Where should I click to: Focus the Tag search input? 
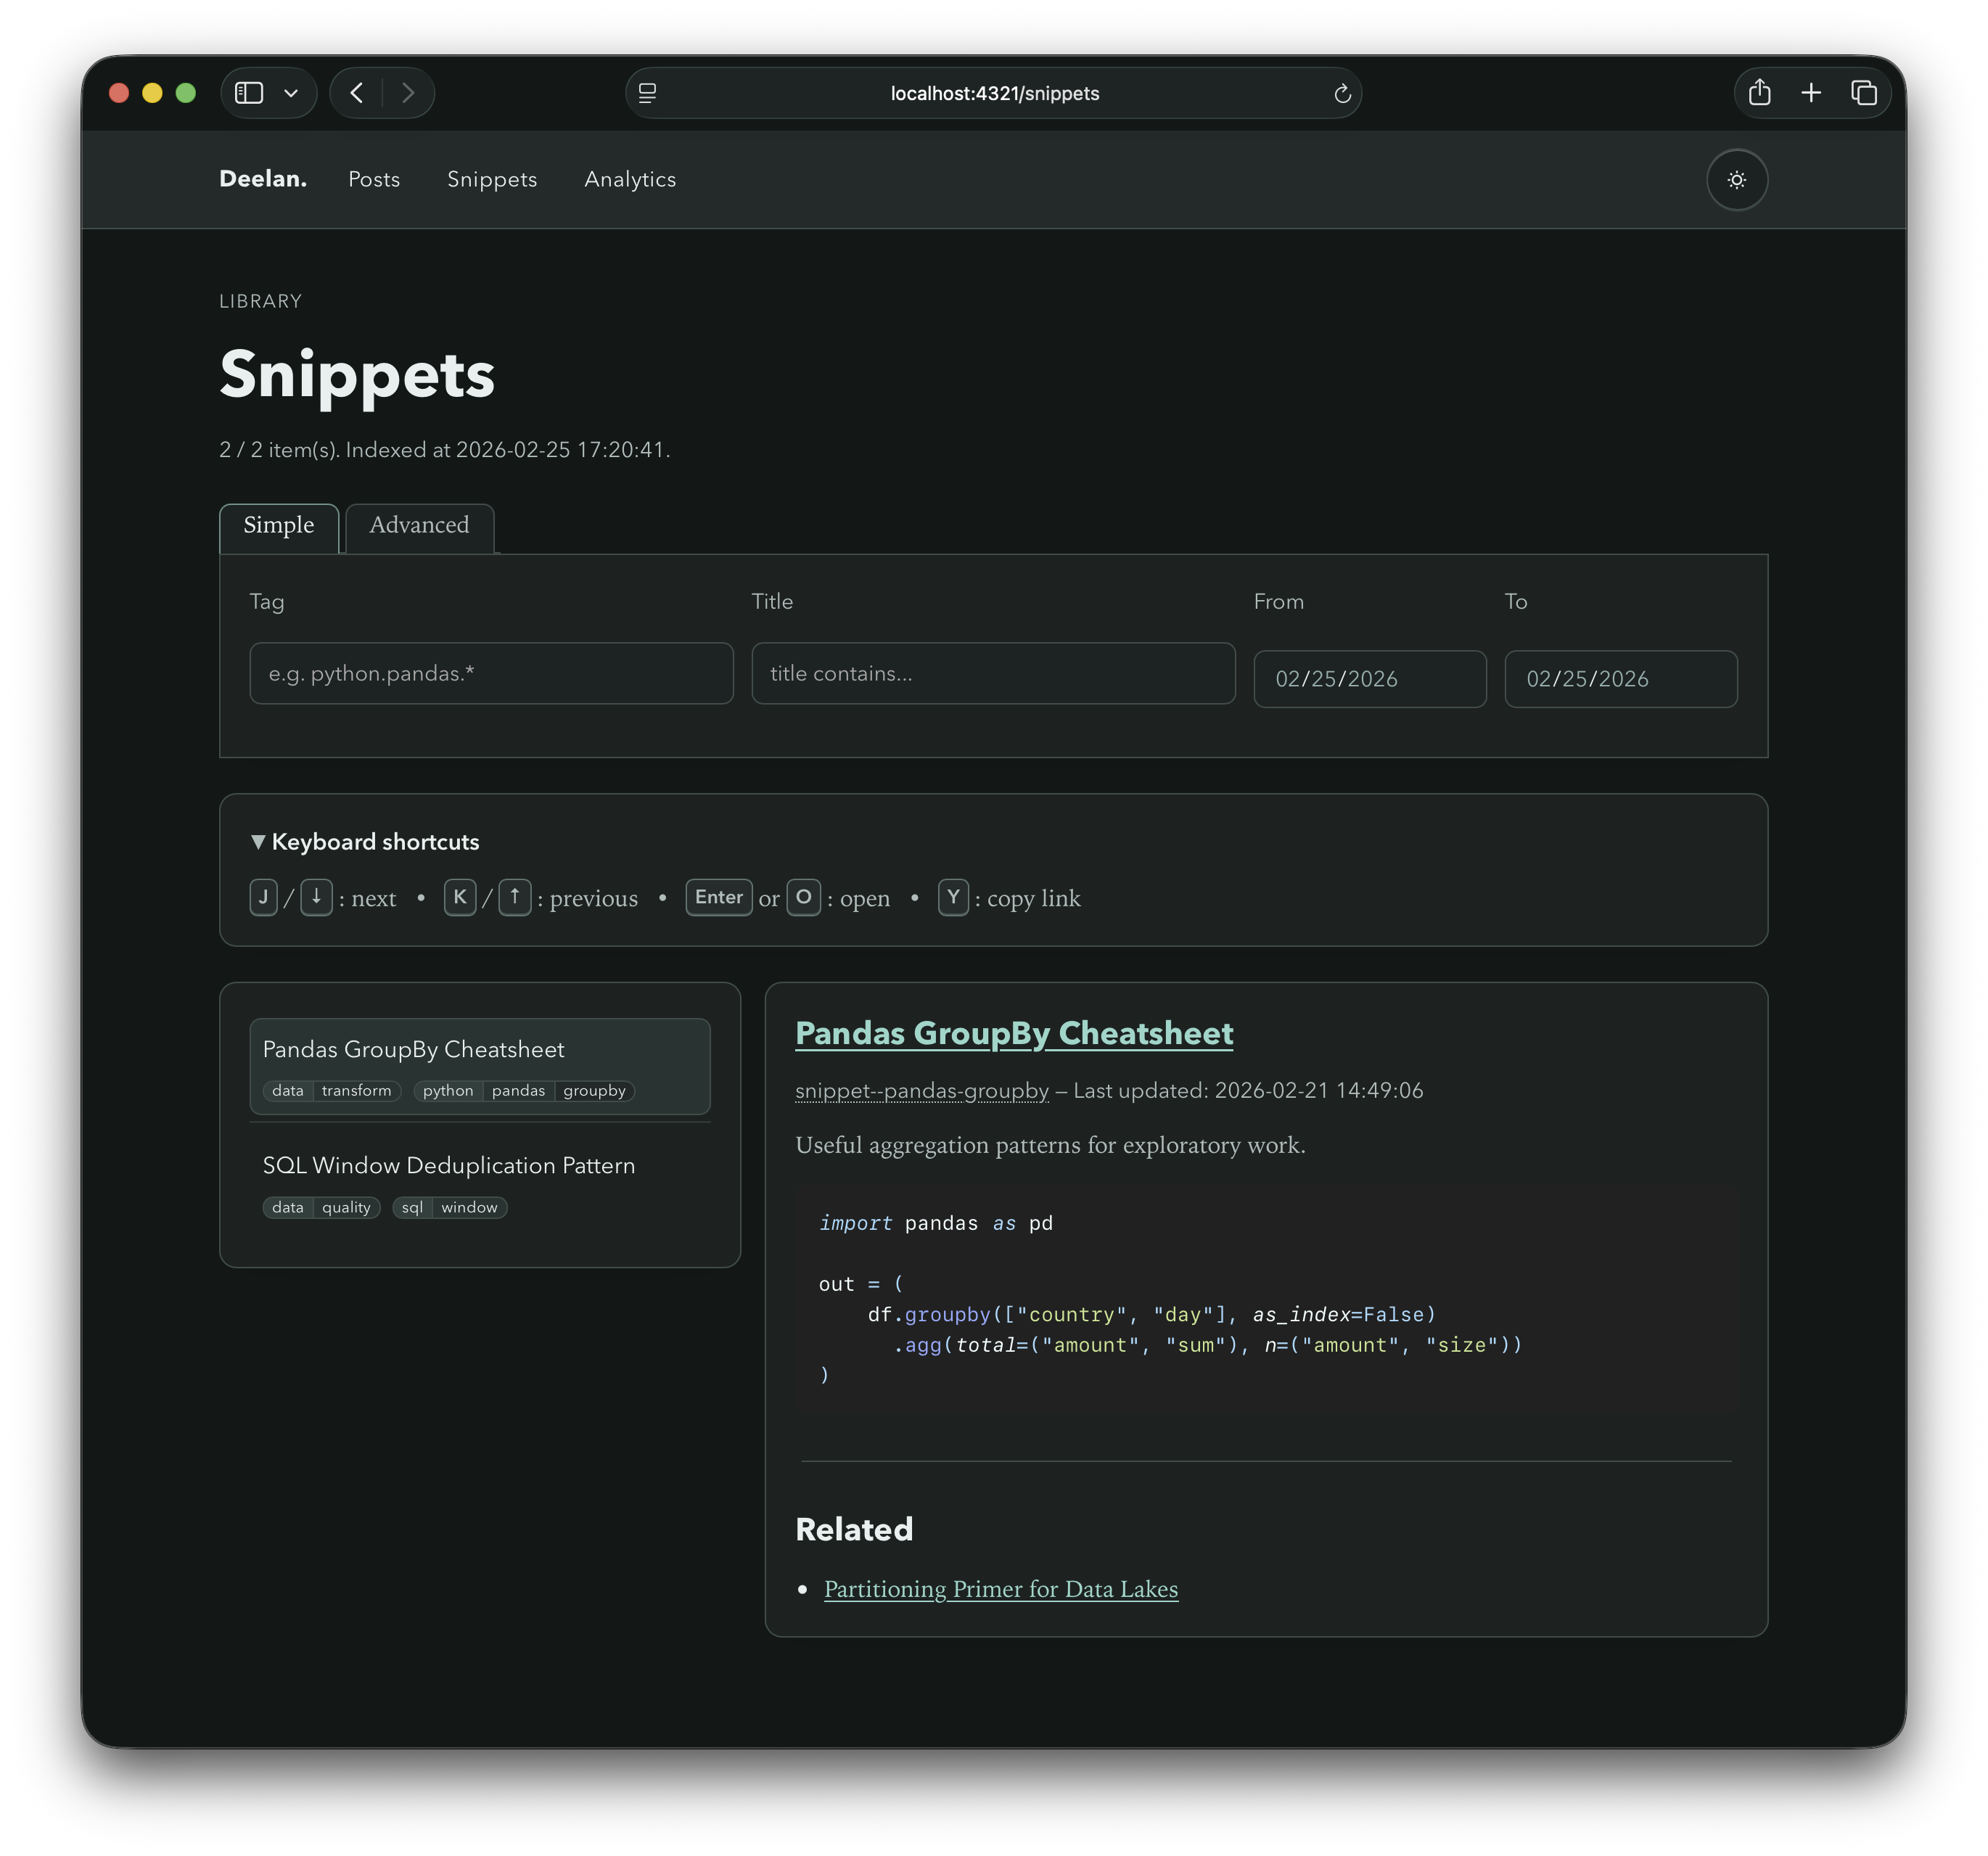click(x=490, y=673)
